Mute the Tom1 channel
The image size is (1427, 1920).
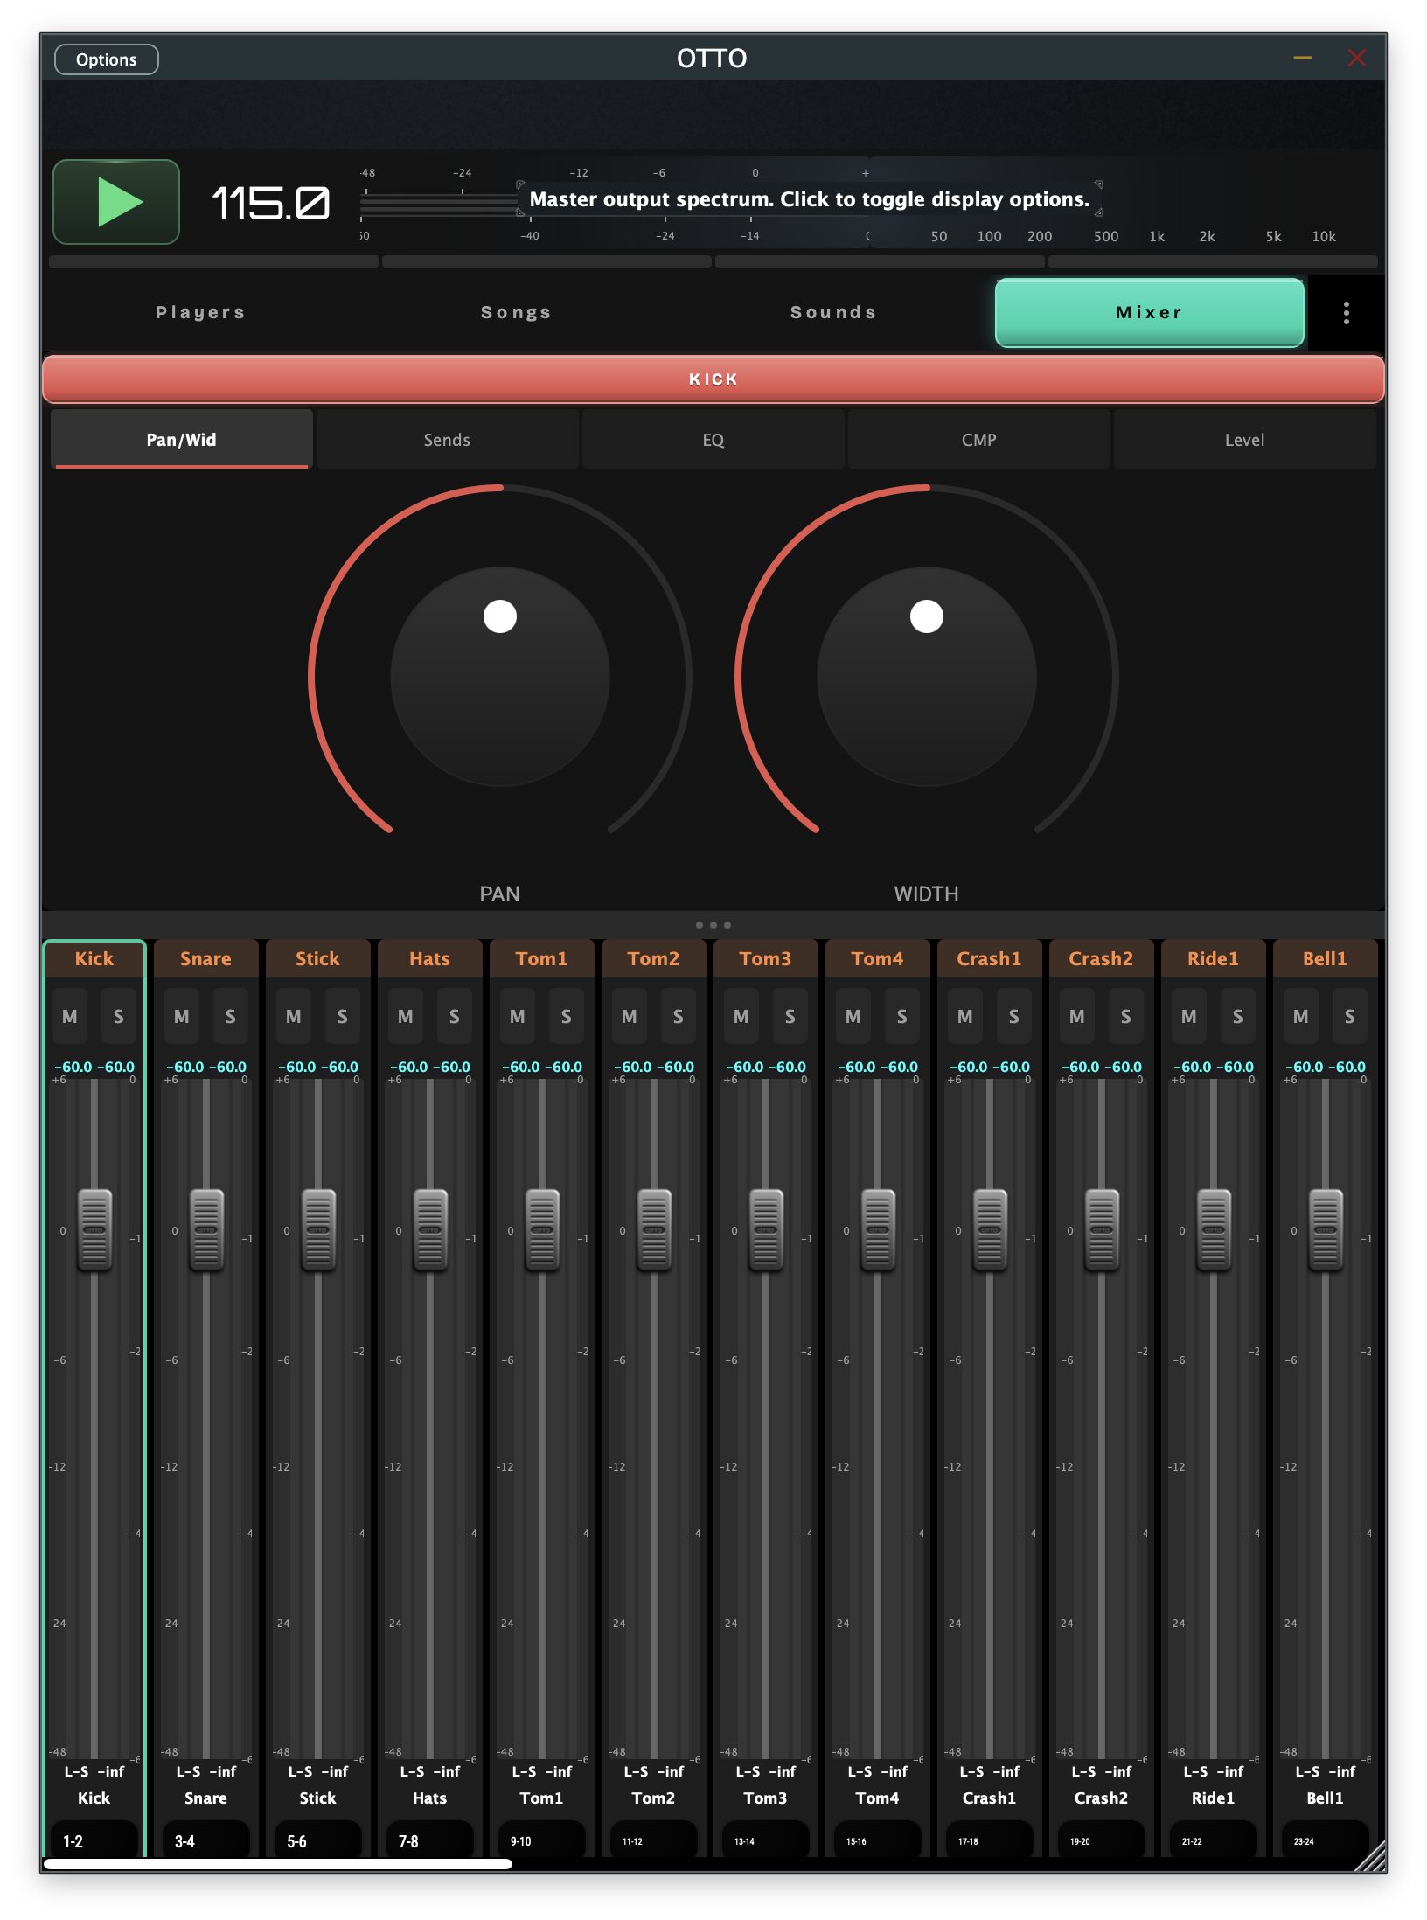pyautogui.click(x=518, y=1016)
